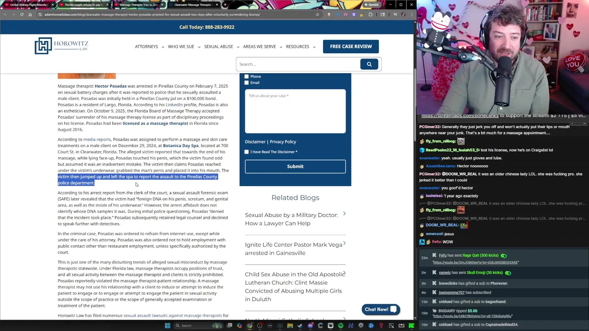Open the Botanica Day Spa link
The width and height of the screenshot is (589, 331).
(x=181, y=146)
